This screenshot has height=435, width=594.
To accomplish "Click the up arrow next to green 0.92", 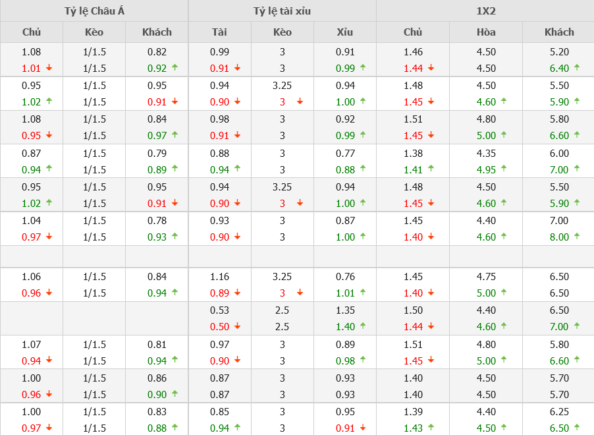I will tap(175, 67).
